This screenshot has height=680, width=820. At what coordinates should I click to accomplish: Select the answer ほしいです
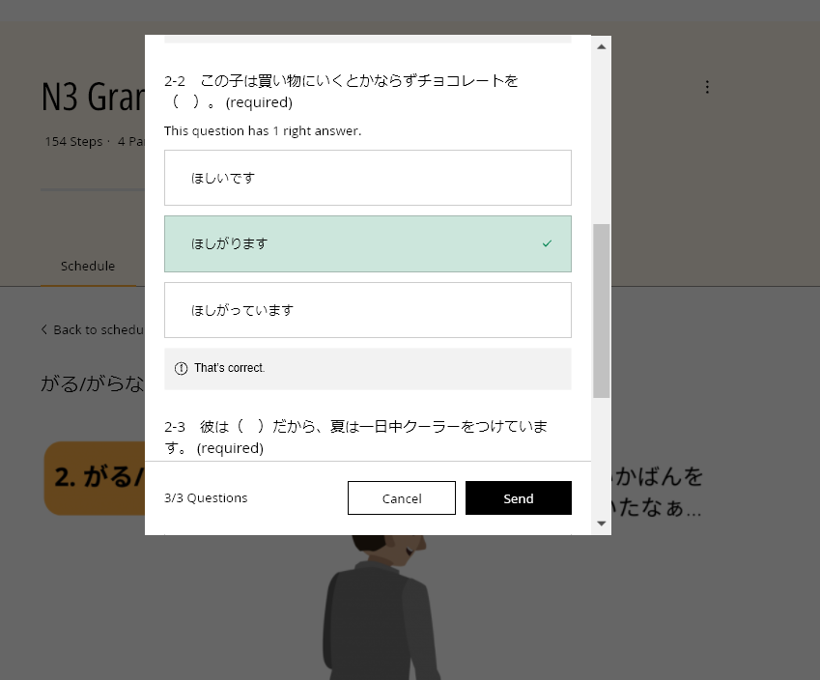coord(367,178)
